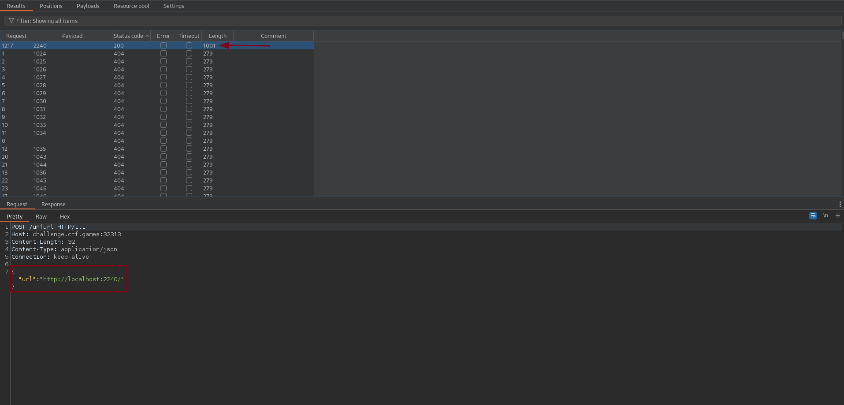The width and height of the screenshot is (844, 405).
Task: Open the hamburger menu in the editor toolbar
Action: [x=837, y=216]
